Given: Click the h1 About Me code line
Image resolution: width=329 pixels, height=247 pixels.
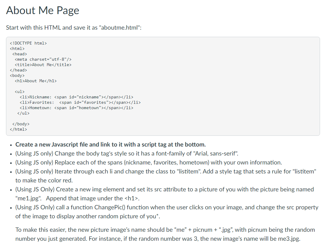Looking at the screenshot, I should pyautogui.click(x=36, y=80).
